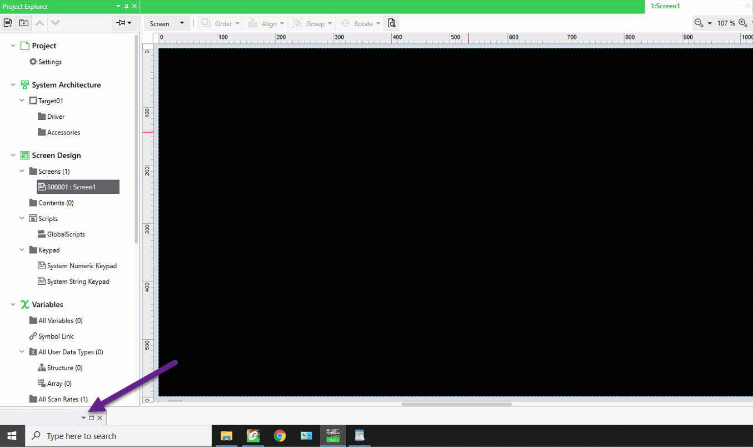This screenshot has width=753, height=448.
Task: Click the move up arrow in Project Explorer toolbar
Action: (39, 23)
